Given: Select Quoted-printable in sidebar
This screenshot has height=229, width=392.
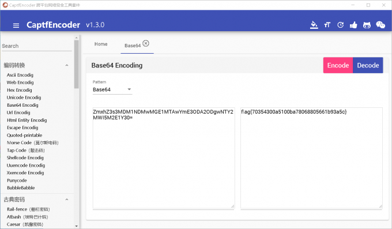Looking at the screenshot, I should (x=24, y=135).
